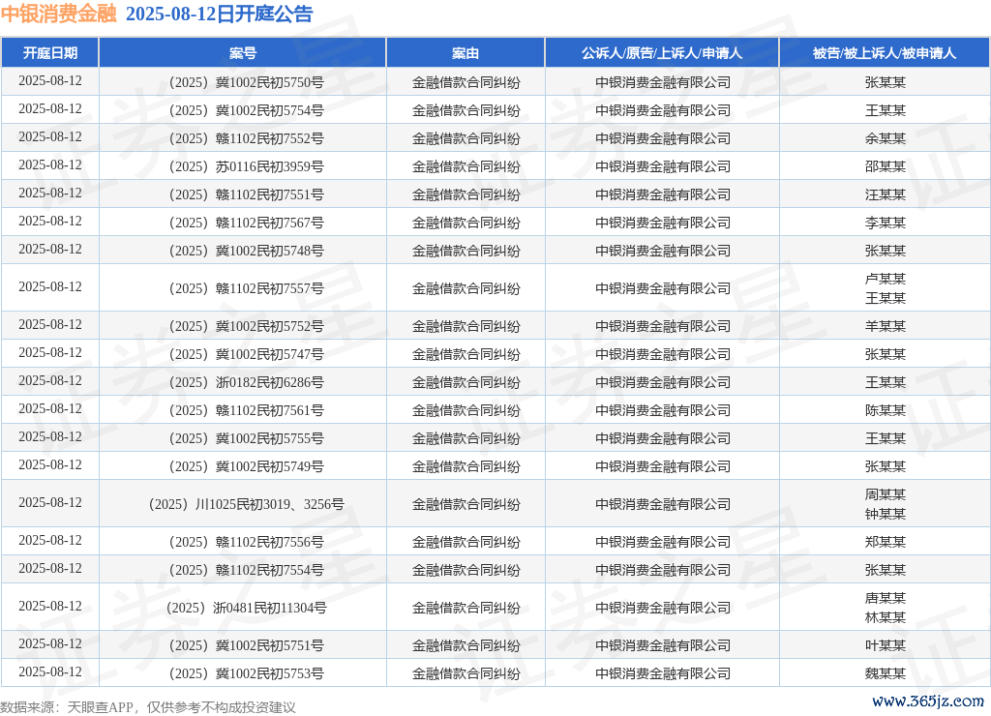Click the 数据来源 天眼查APP footer note
The width and height of the screenshot is (991, 716).
coord(147,707)
